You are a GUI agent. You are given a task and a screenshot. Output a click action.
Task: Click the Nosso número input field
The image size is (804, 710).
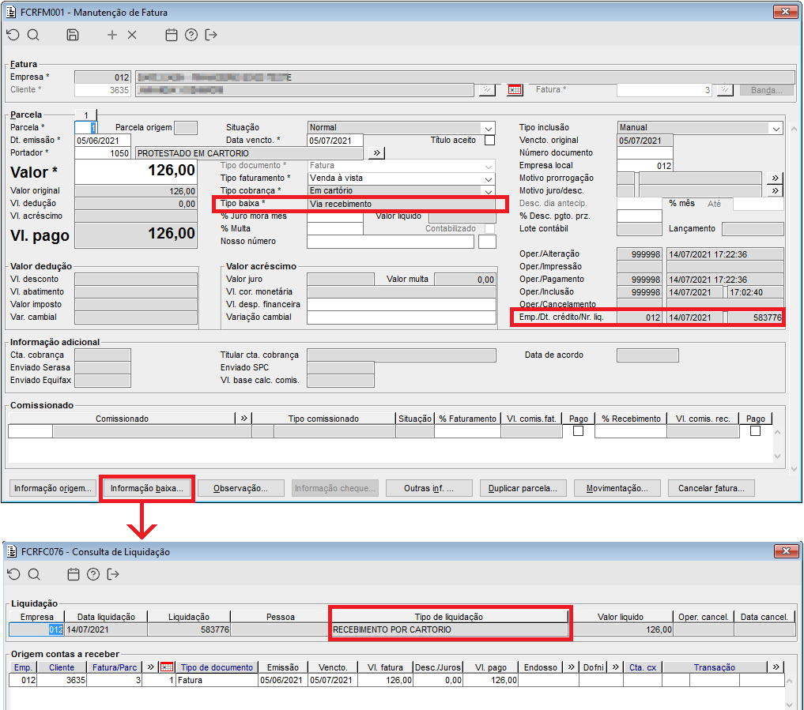391,242
